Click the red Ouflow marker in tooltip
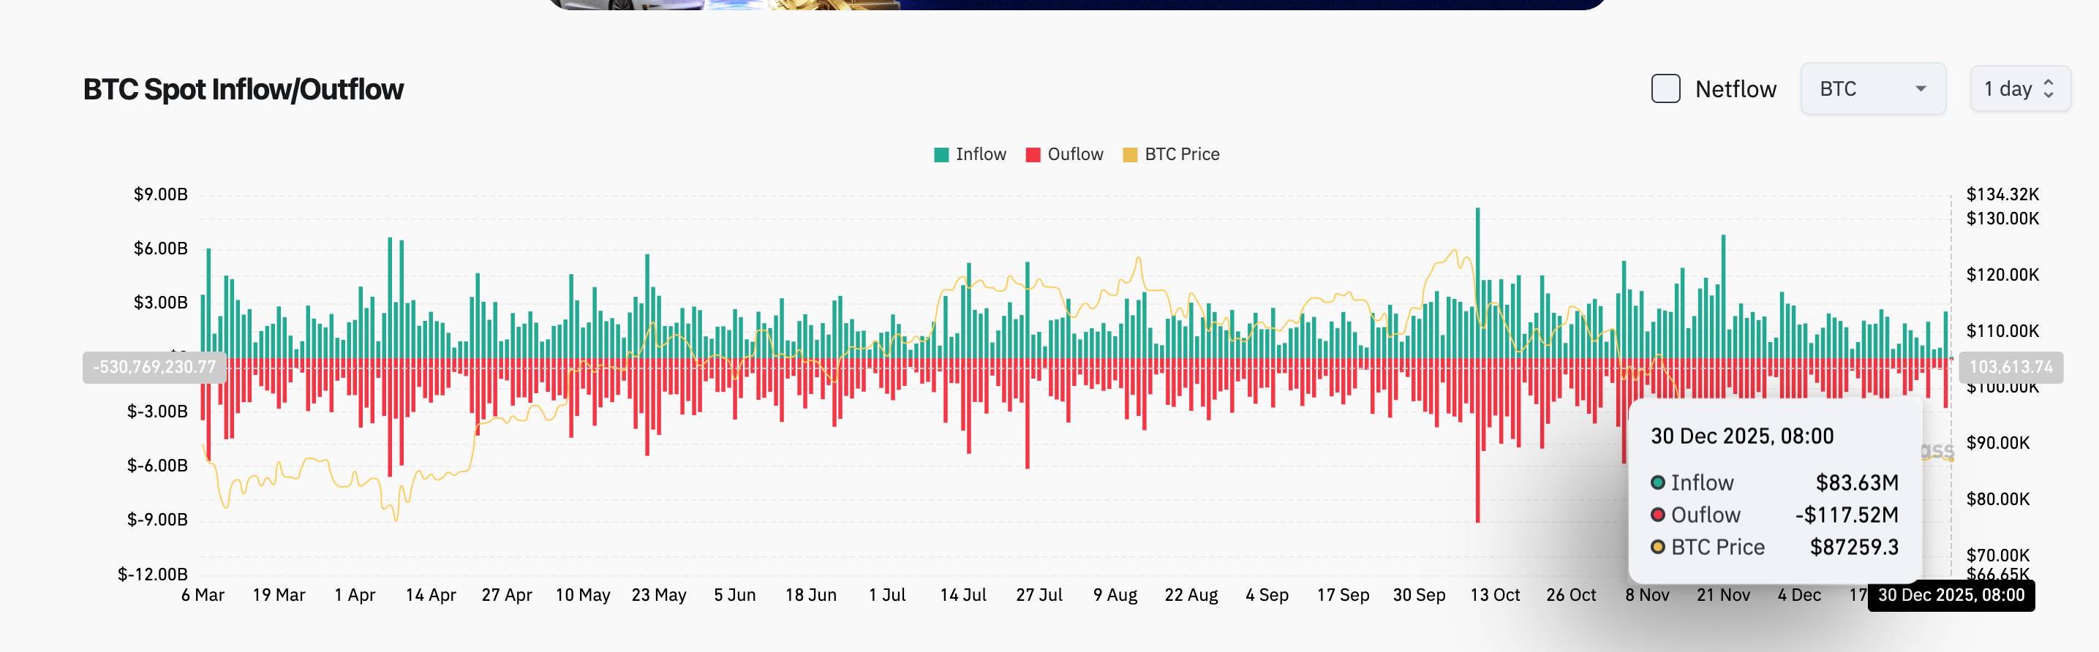Viewport: 2099px width, 652px height. (x=1657, y=515)
